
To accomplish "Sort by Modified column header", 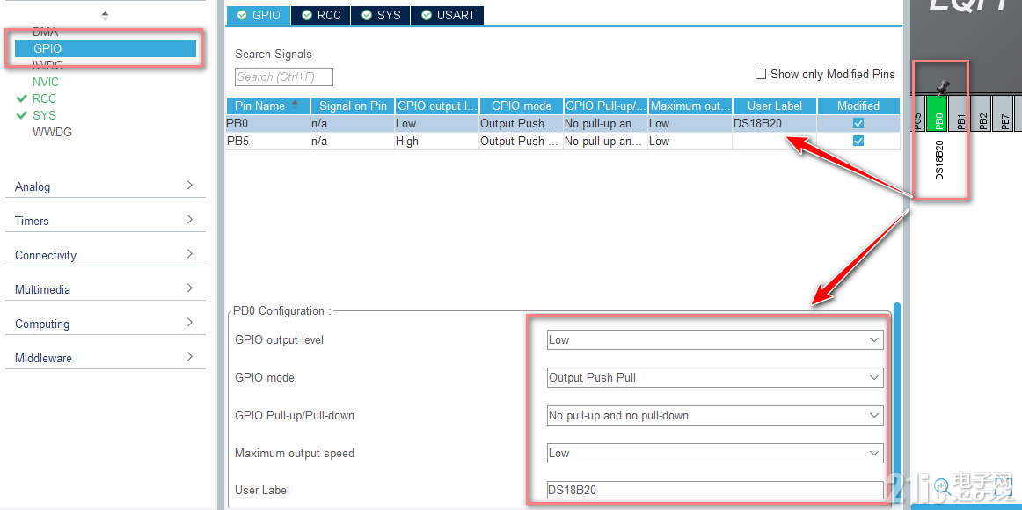I will coord(858,106).
